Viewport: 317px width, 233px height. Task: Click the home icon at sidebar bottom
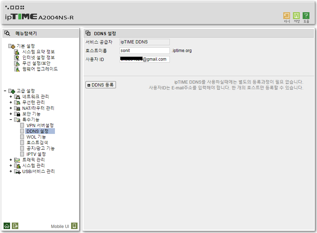(7, 226)
